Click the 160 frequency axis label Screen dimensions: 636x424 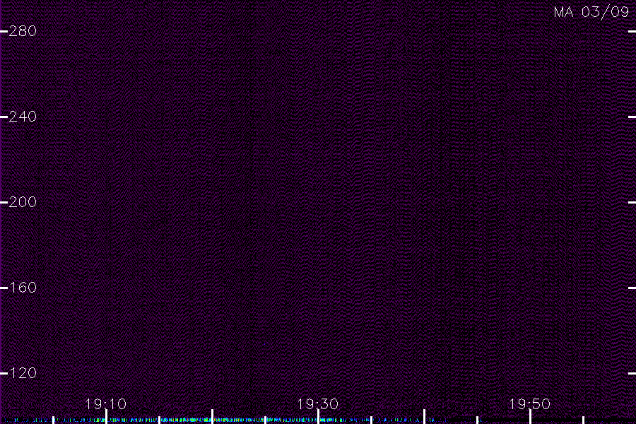tap(23, 288)
